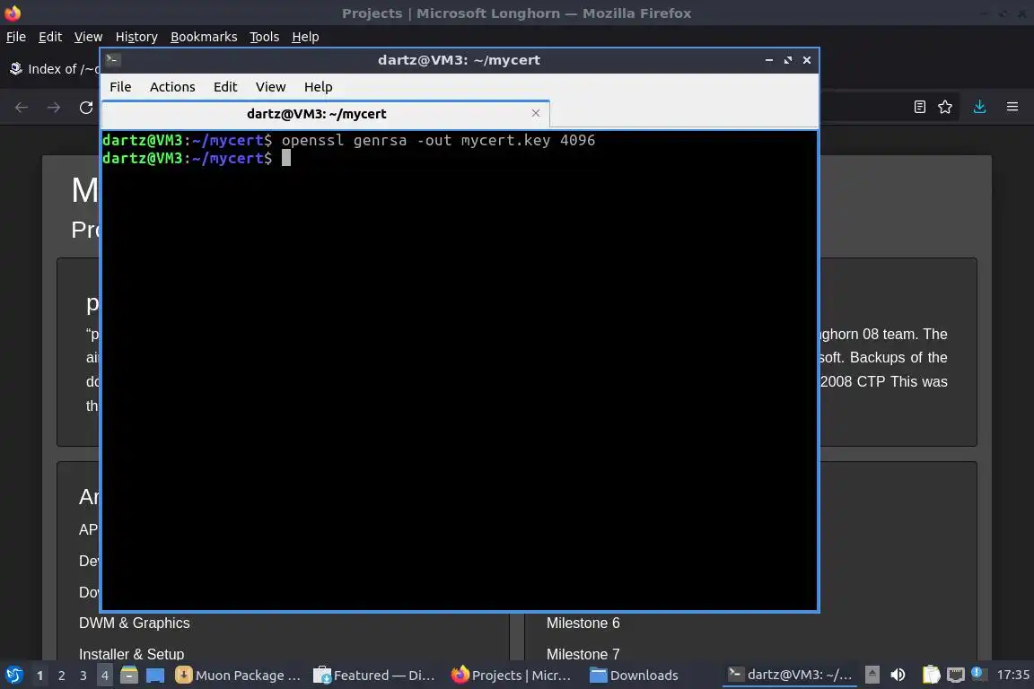The width and height of the screenshot is (1034, 689).
Task: Switch to virtual desktop 1
Action: click(x=40, y=676)
